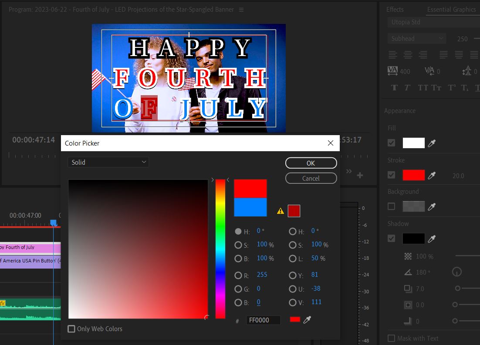The image size is (480, 345).
Task: Select the YUV Y radio button
Action: point(293,275)
